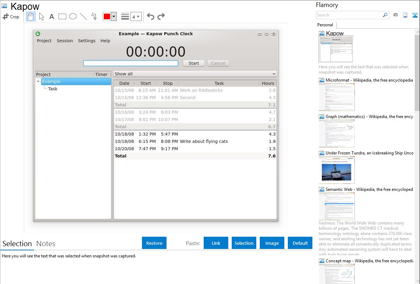Choose the arrow pointer tool
The width and height of the screenshot is (420, 284).
point(41,16)
